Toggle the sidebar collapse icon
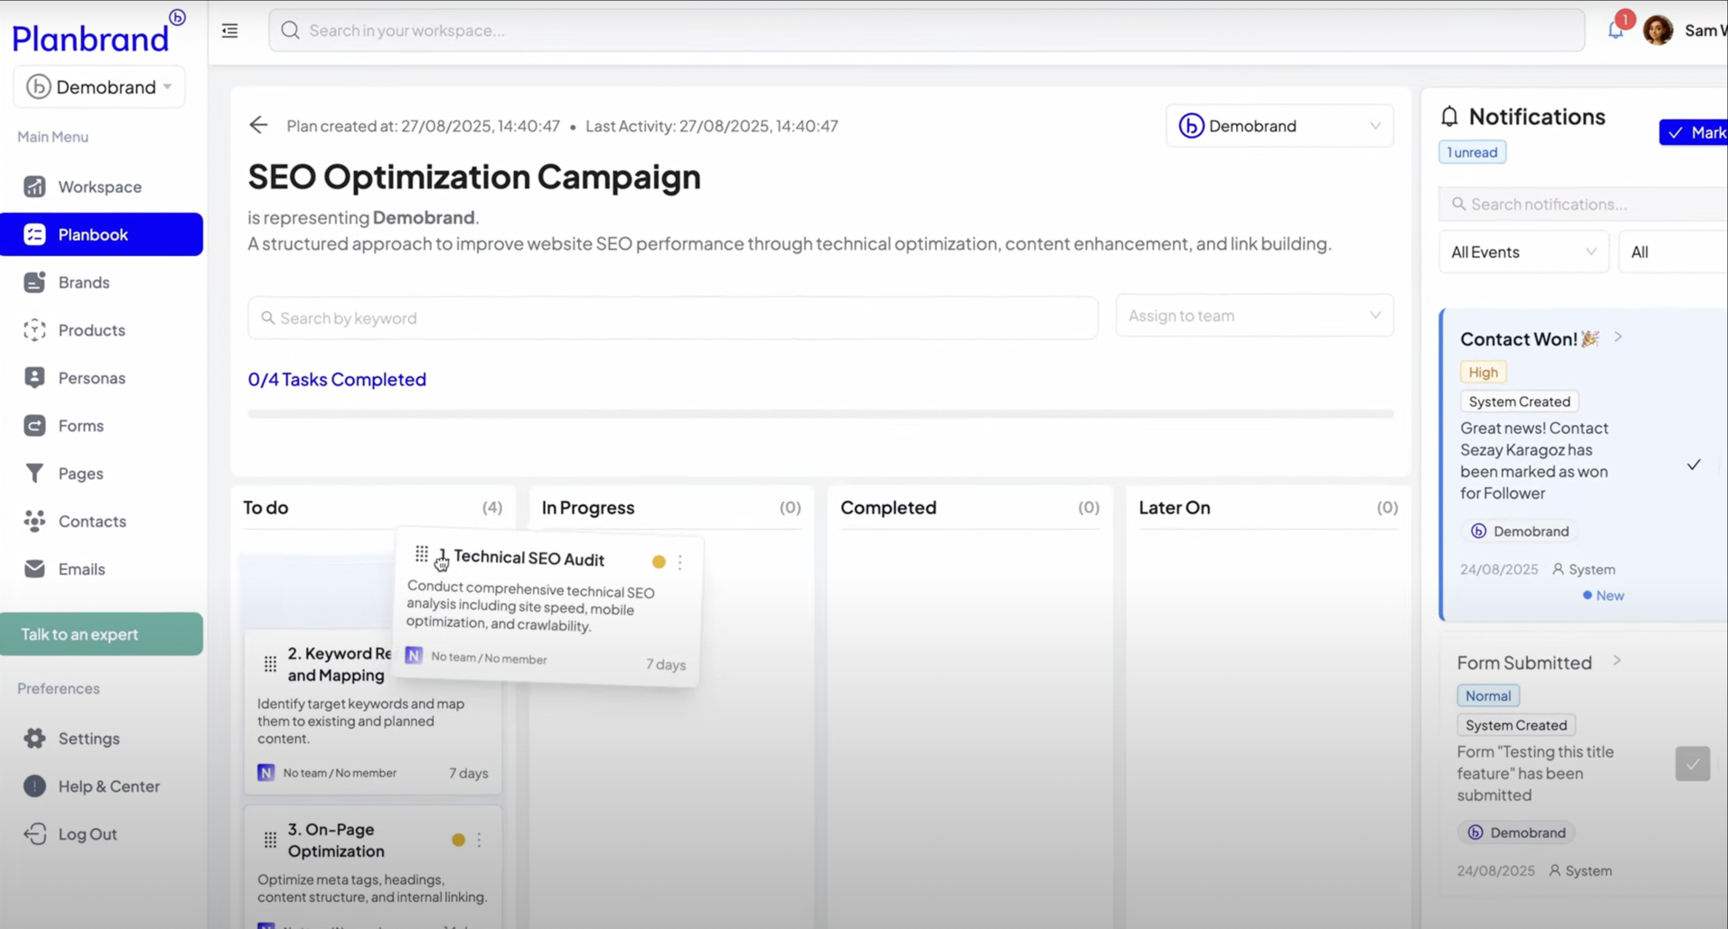This screenshot has height=929, width=1728. 230,31
